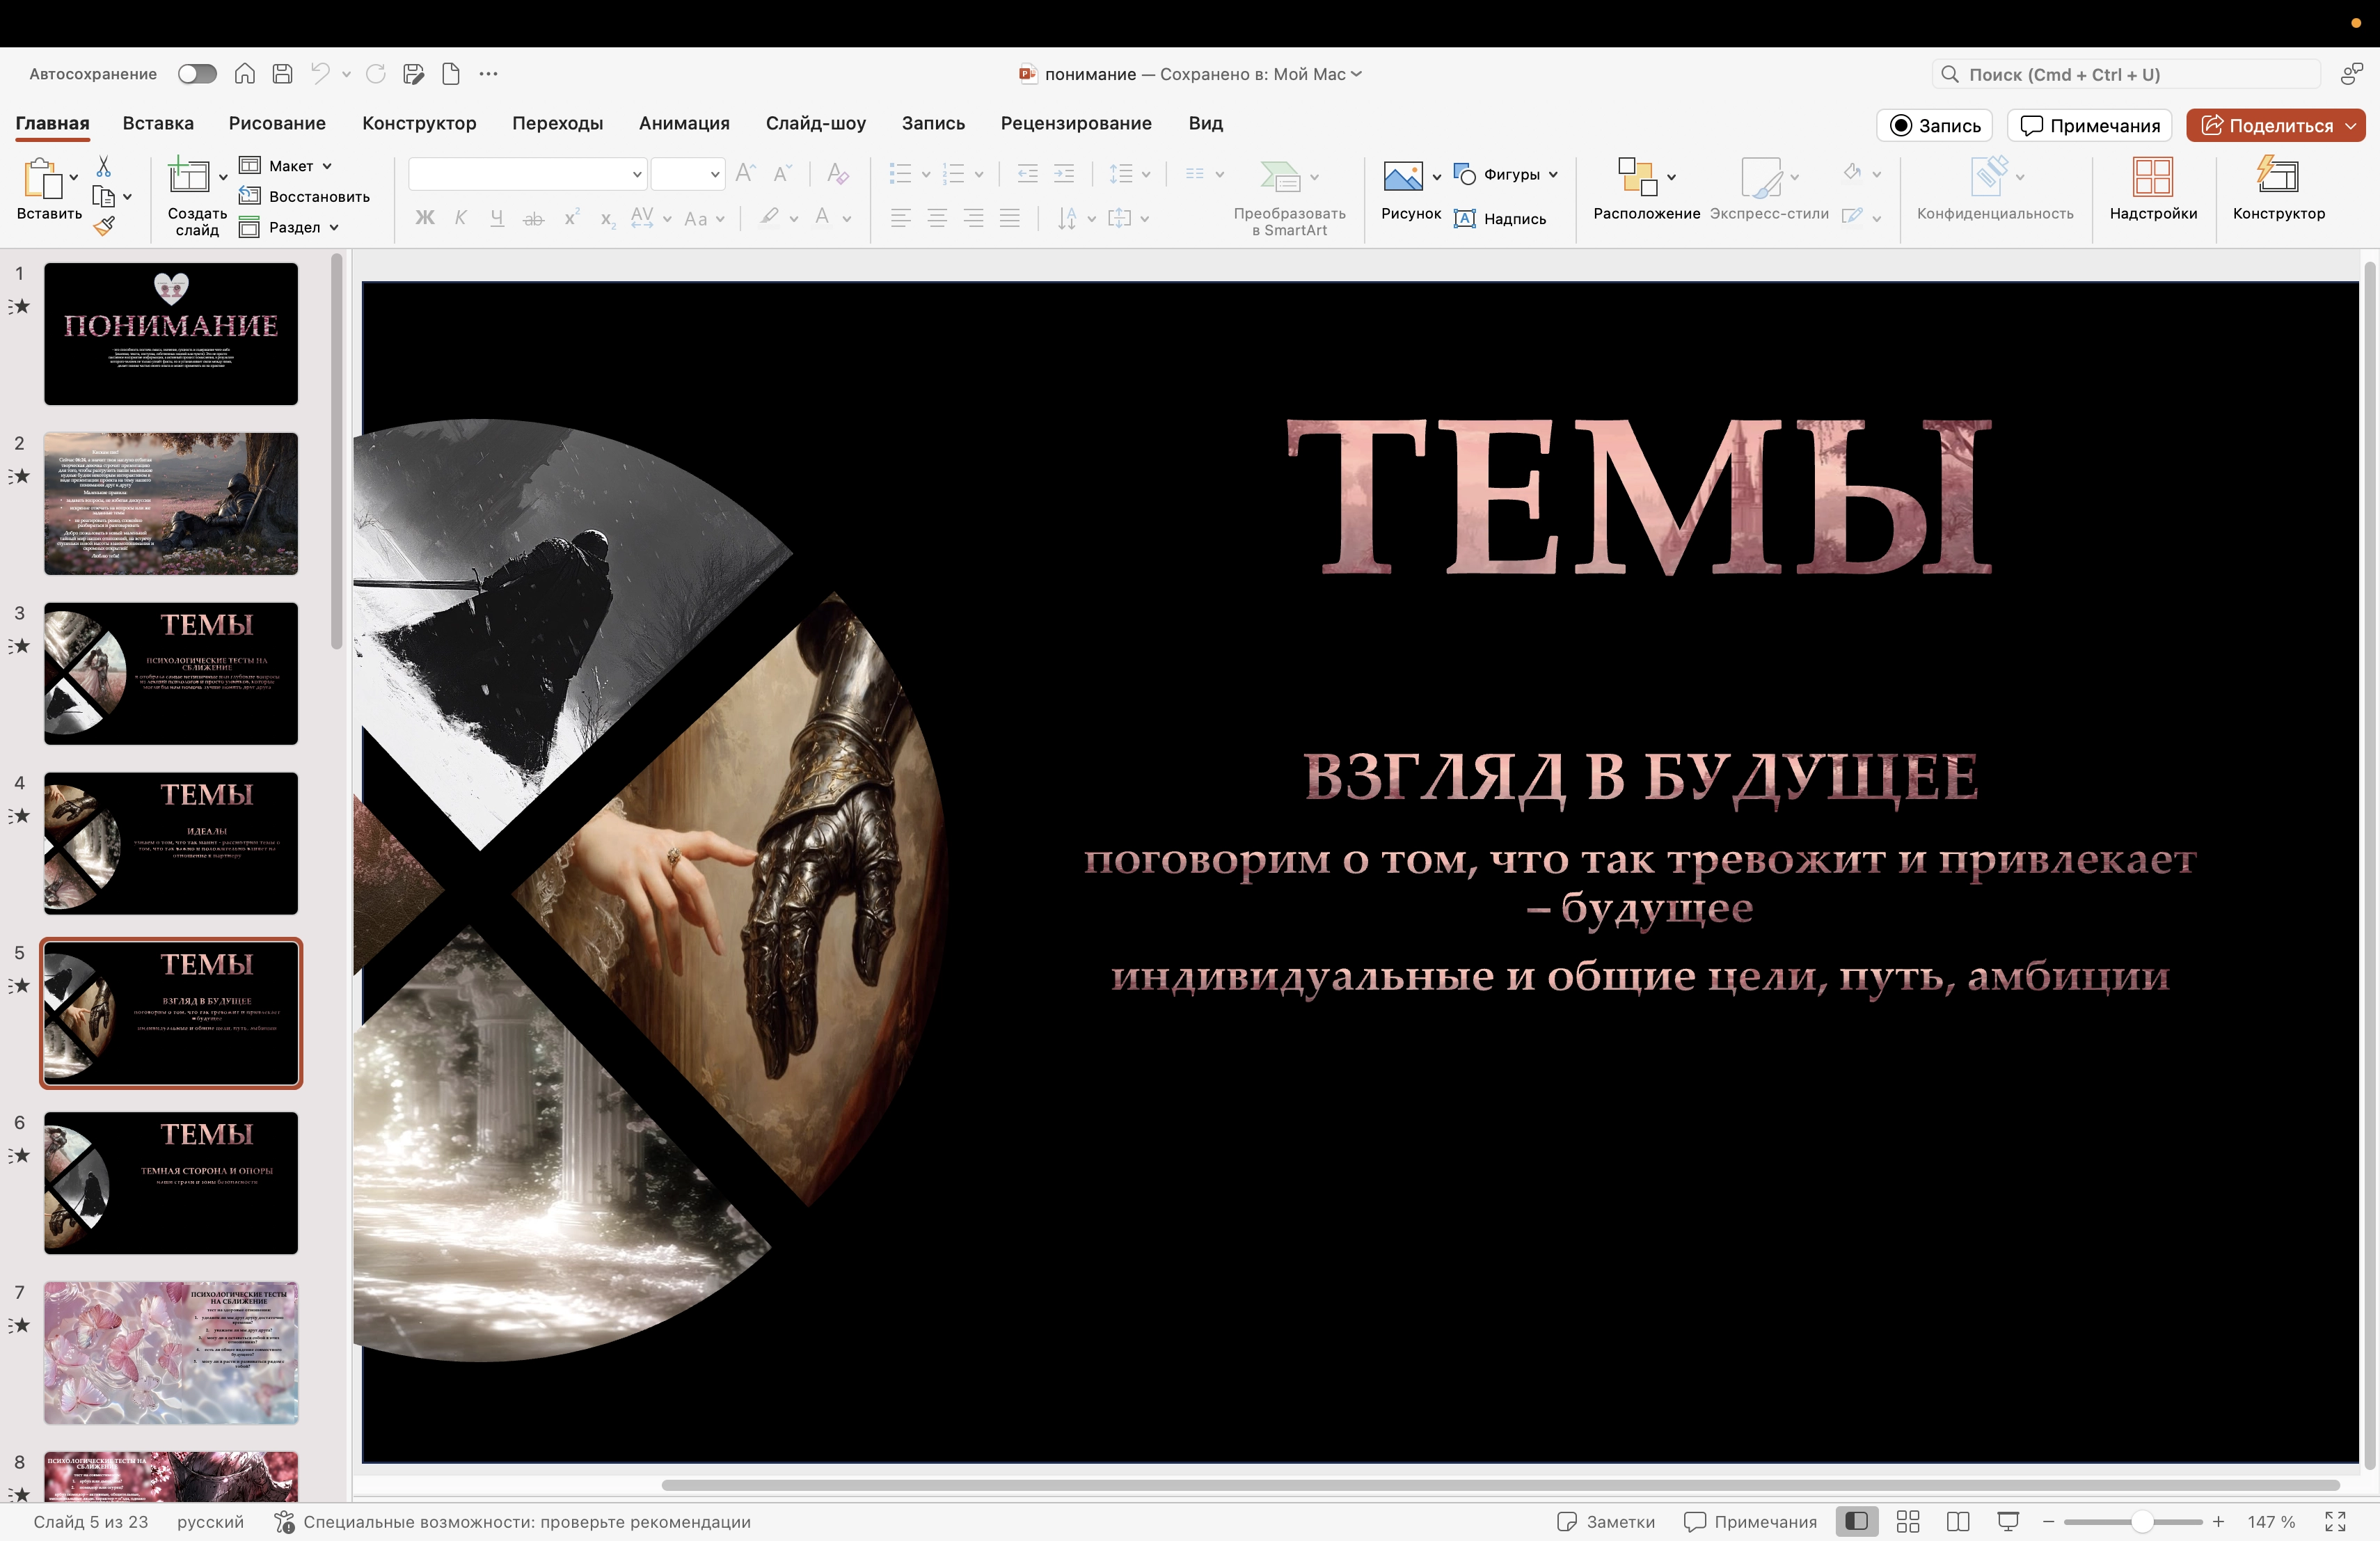This screenshot has height=1541, width=2380.
Task: Switch to slide sorter view
Action: pos(1908,1521)
